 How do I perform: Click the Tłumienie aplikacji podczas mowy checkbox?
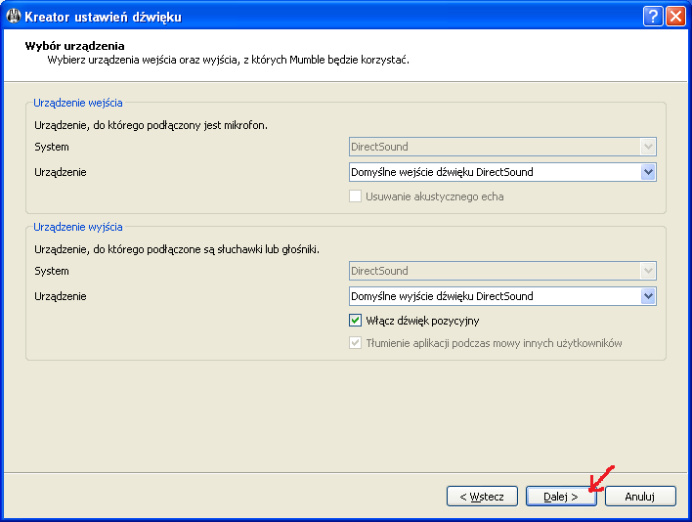pos(357,343)
